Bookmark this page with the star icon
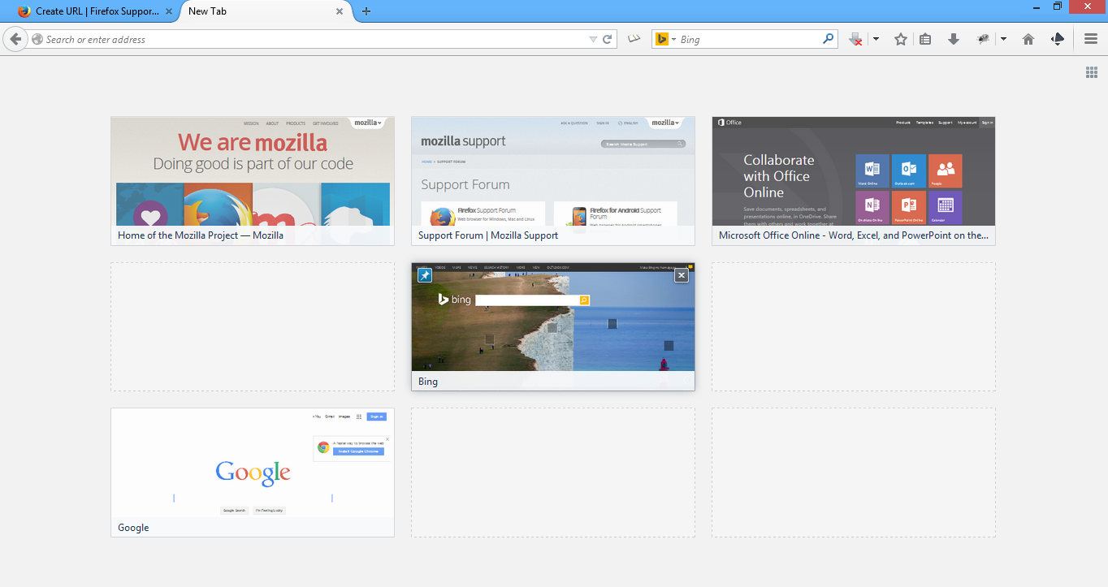This screenshot has height=587, width=1108. 901,39
